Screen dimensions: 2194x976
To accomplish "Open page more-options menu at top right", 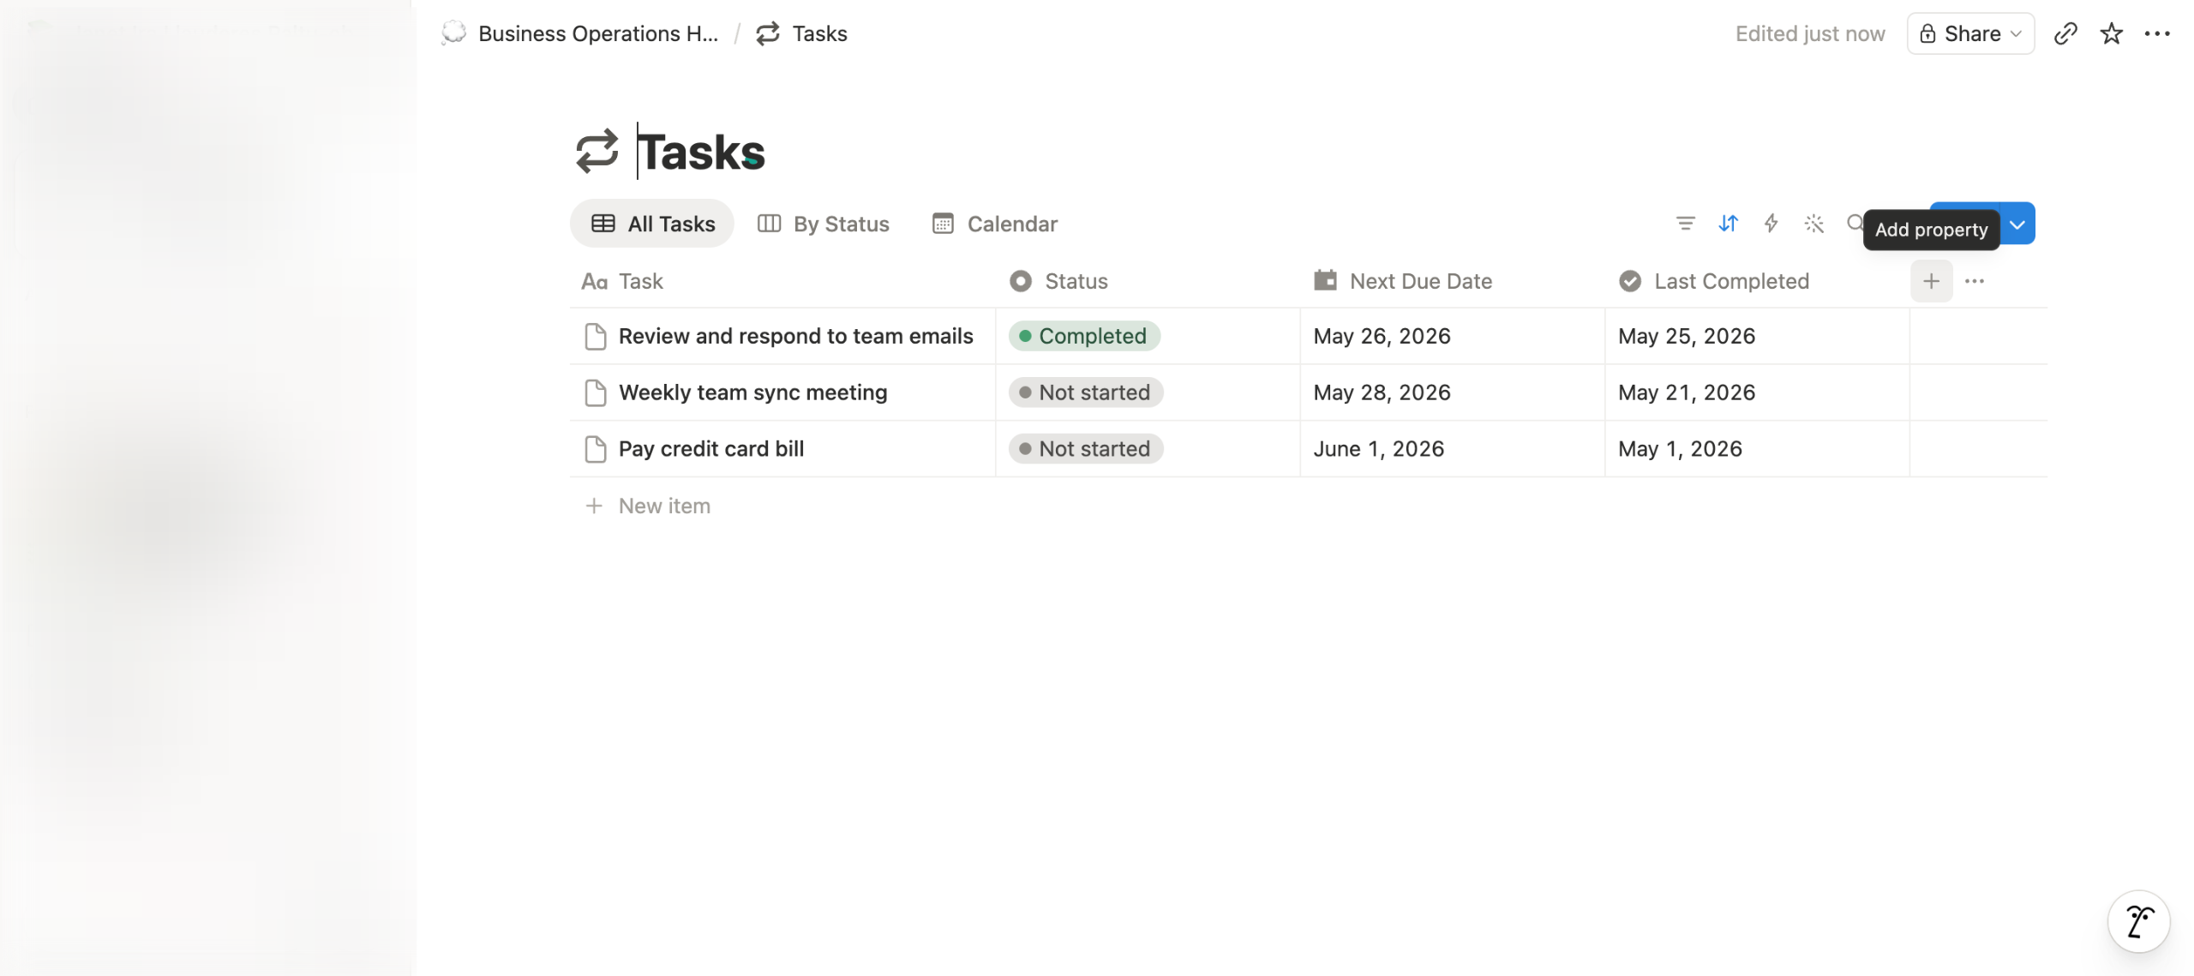I will pos(2157,33).
